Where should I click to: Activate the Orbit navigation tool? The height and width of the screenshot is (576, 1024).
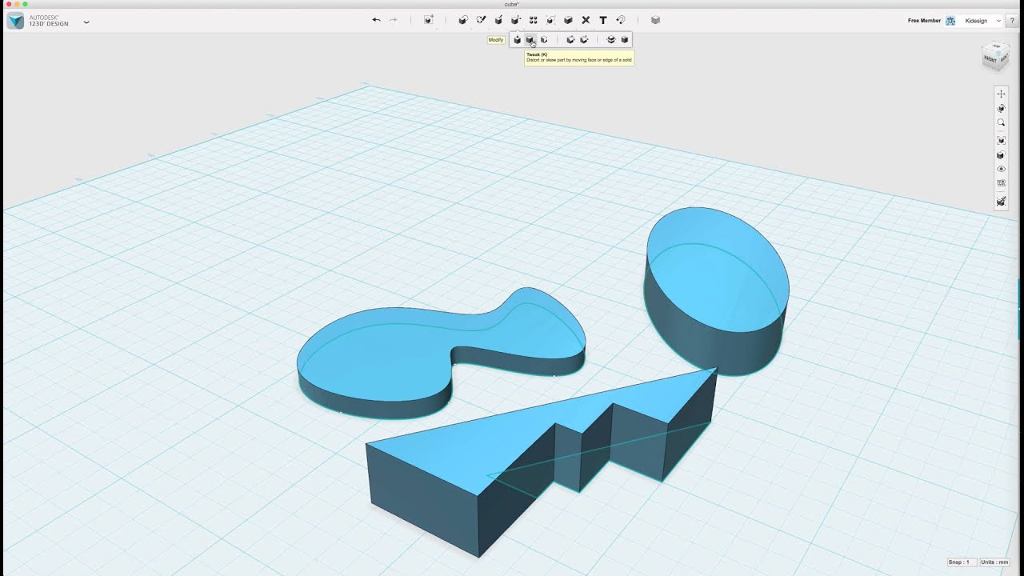tap(1001, 108)
